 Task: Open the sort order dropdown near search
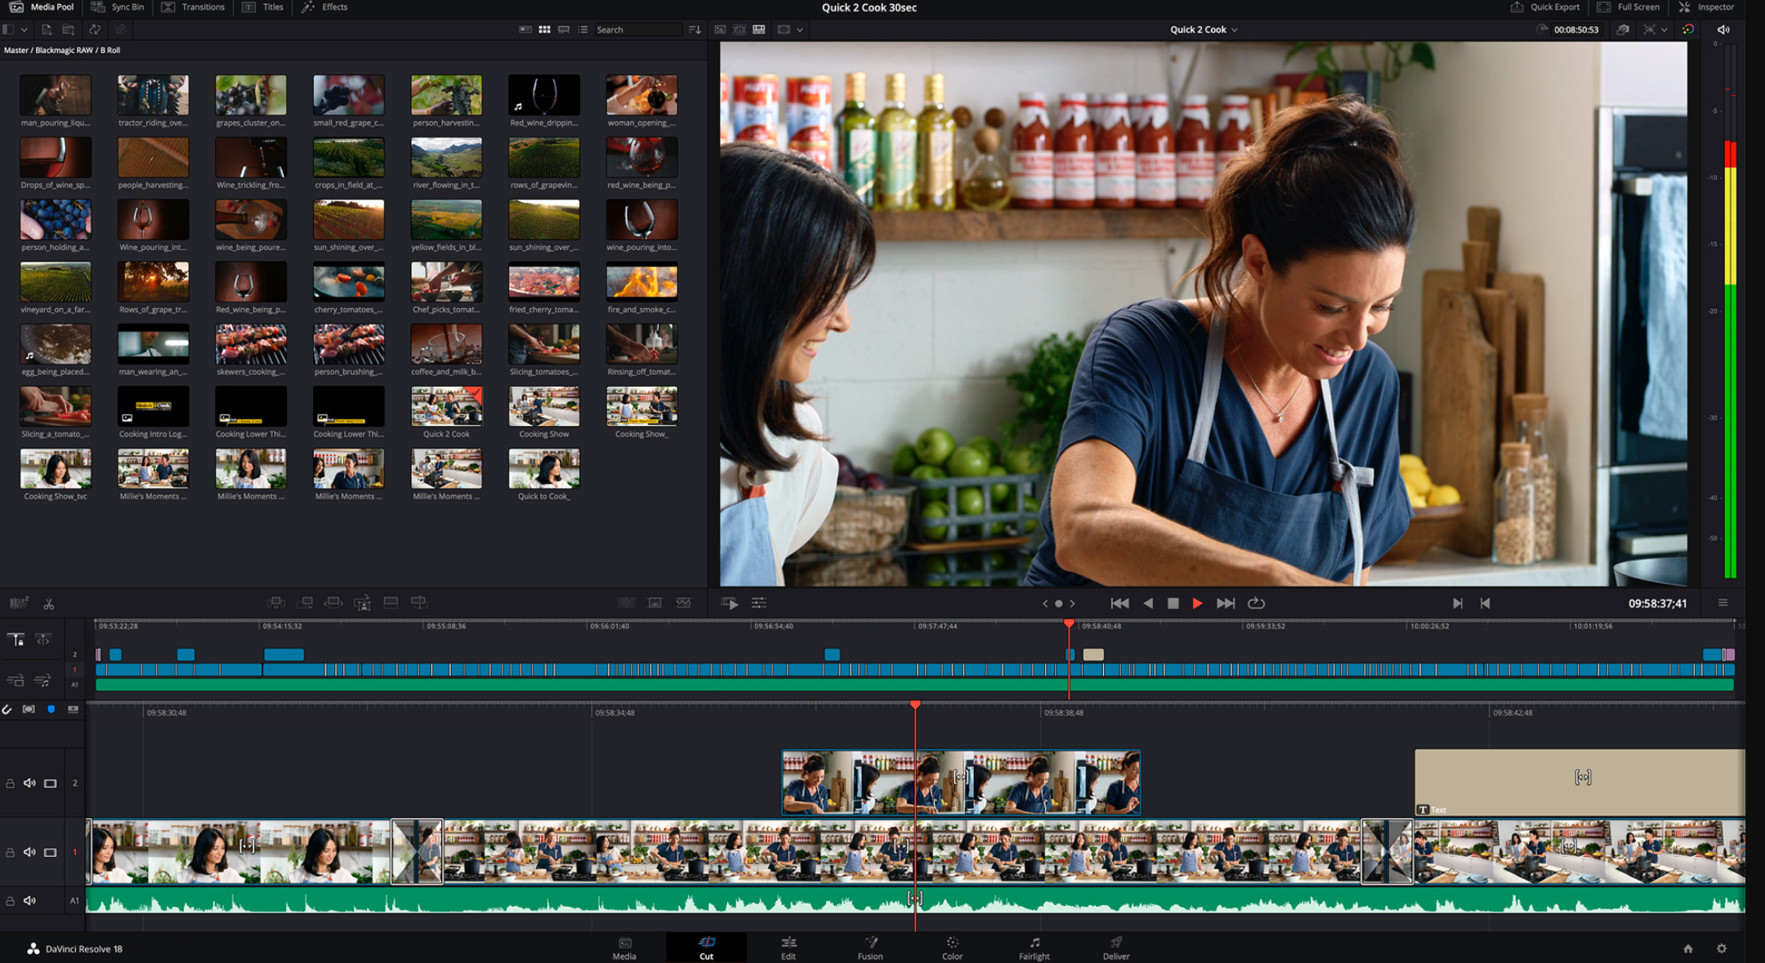click(695, 29)
